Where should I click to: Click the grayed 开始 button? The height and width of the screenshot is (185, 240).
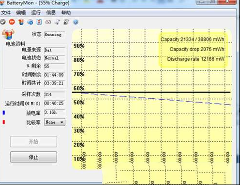pyautogui.click(x=33, y=142)
